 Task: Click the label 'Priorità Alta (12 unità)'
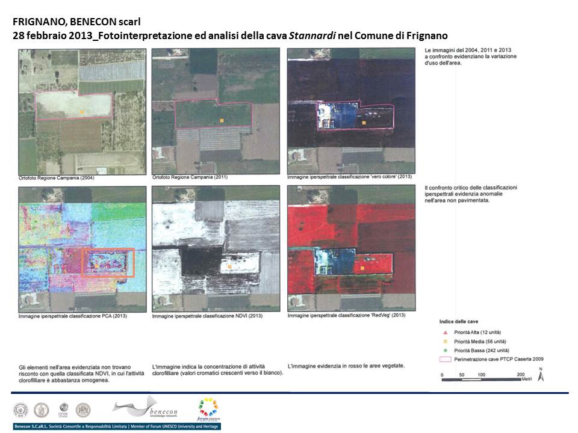point(477,332)
